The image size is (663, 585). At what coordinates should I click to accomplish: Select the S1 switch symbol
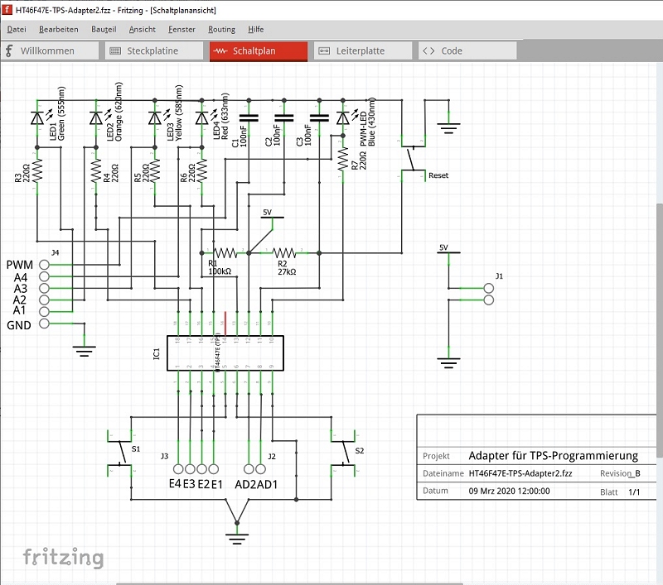coord(123,451)
